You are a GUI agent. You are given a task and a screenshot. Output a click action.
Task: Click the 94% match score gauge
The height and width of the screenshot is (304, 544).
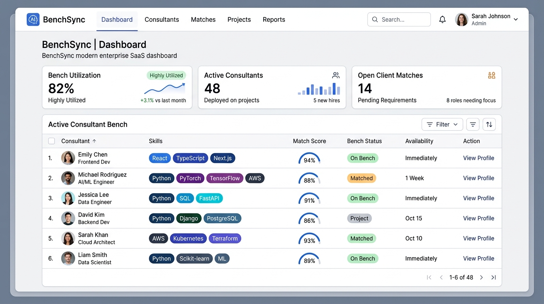pos(310,158)
